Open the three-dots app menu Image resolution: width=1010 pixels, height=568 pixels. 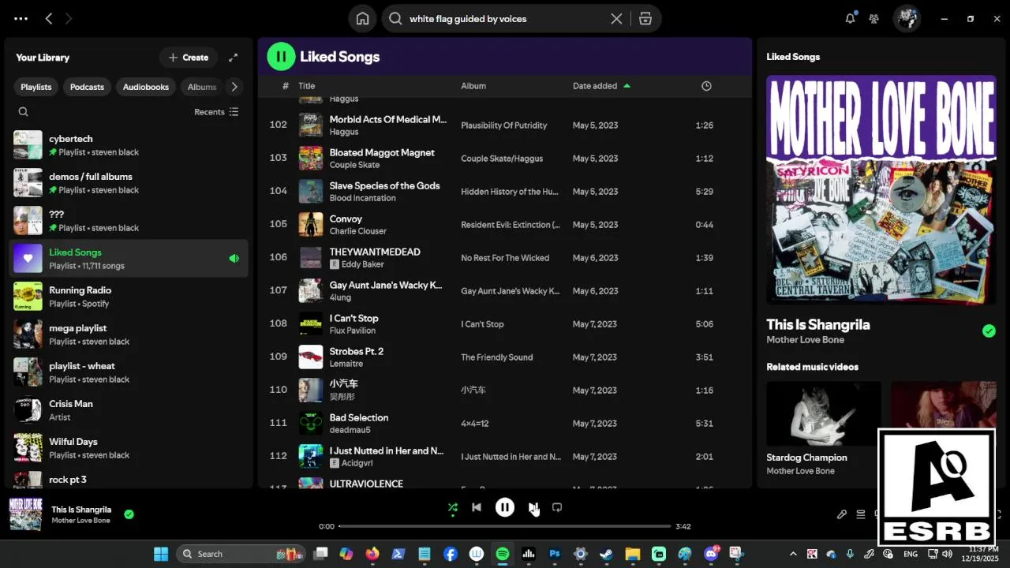21,18
